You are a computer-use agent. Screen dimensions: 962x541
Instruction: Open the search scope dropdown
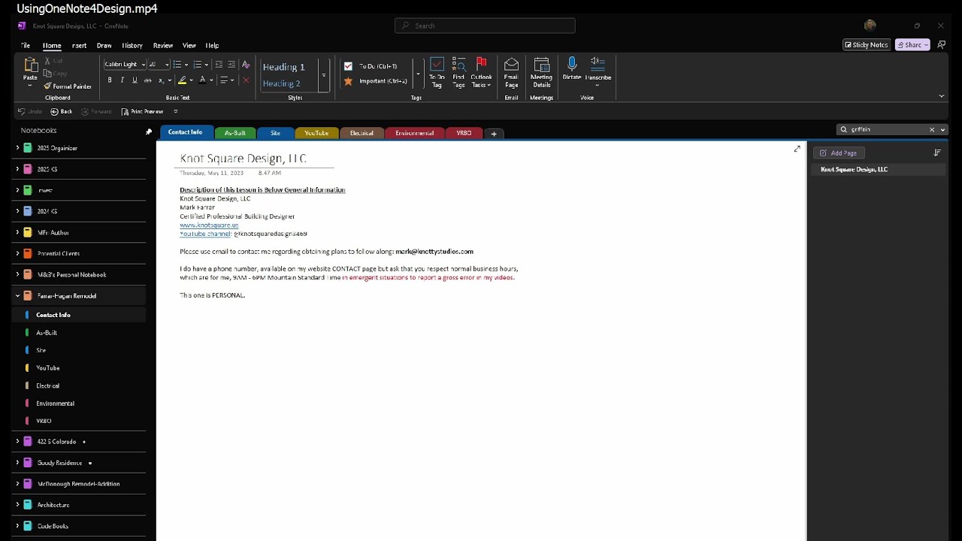point(942,130)
